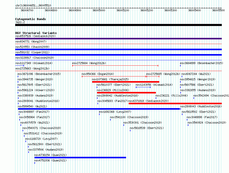Click nsv5617805 (Ebert2021) label
Image resolution: width=229 pixels, height=173 pixels.
pyautogui.click(x=34, y=85)
